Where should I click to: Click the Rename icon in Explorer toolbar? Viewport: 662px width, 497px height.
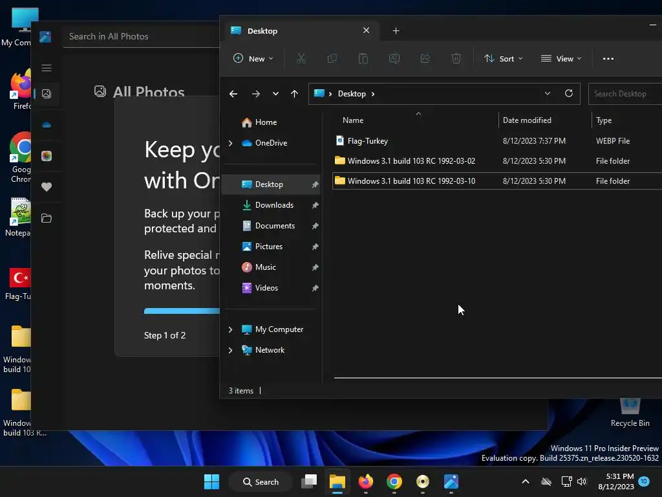394,58
